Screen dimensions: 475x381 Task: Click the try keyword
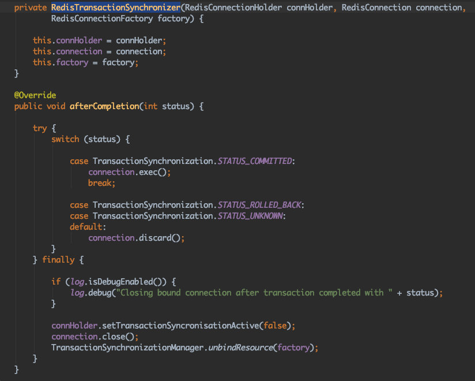click(x=40, y=128)
